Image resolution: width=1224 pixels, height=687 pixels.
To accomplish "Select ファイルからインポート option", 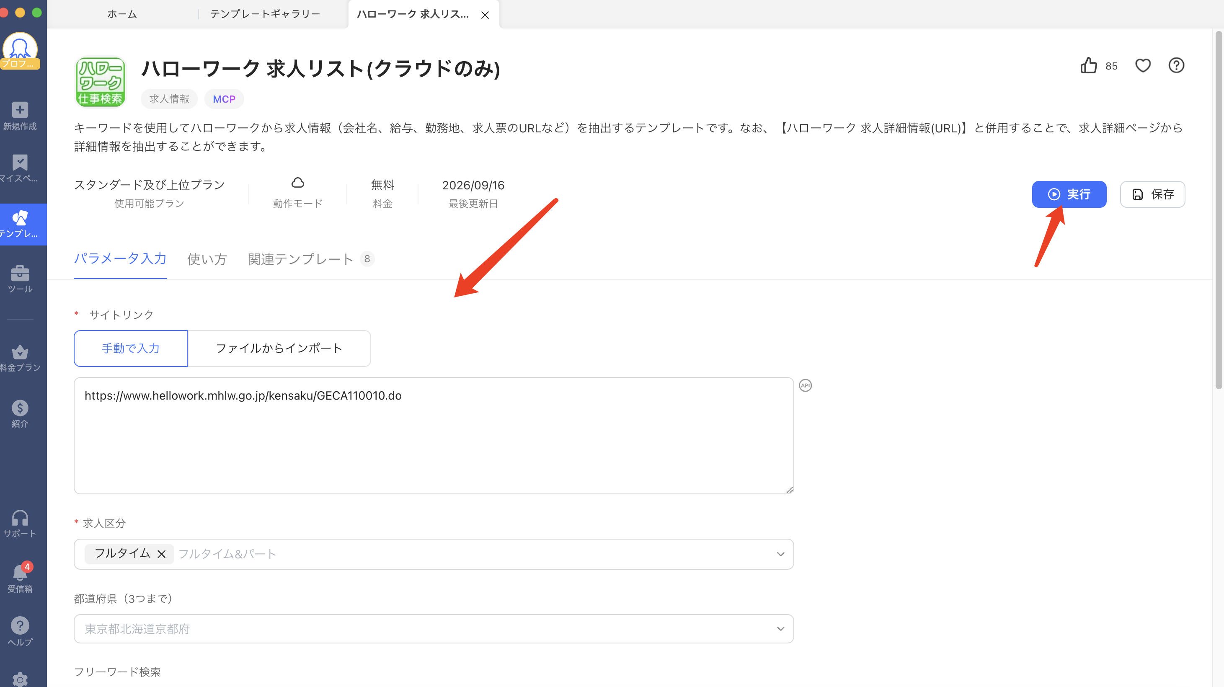I will (279, 348).
